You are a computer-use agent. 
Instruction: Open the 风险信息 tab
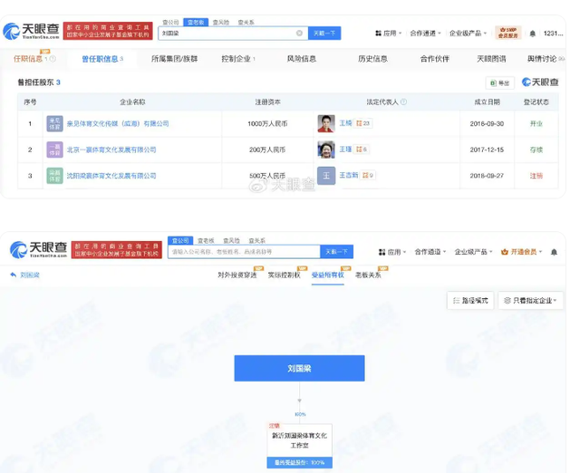[x=302, y=59]
